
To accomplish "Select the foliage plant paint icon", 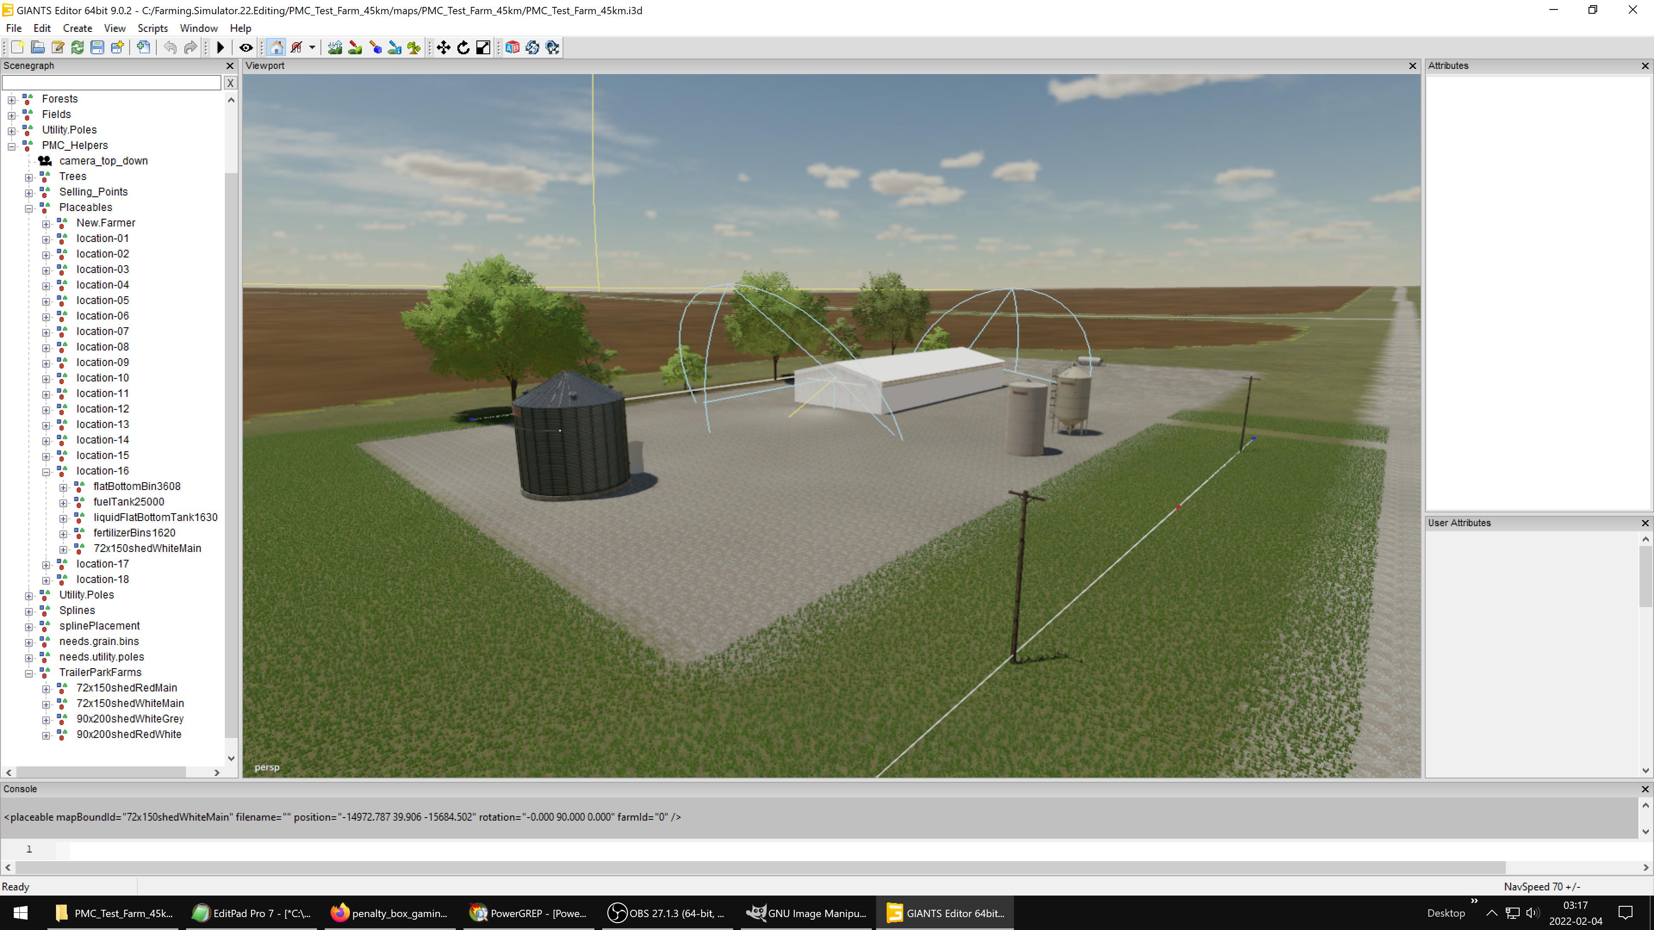I will point(414,47).
